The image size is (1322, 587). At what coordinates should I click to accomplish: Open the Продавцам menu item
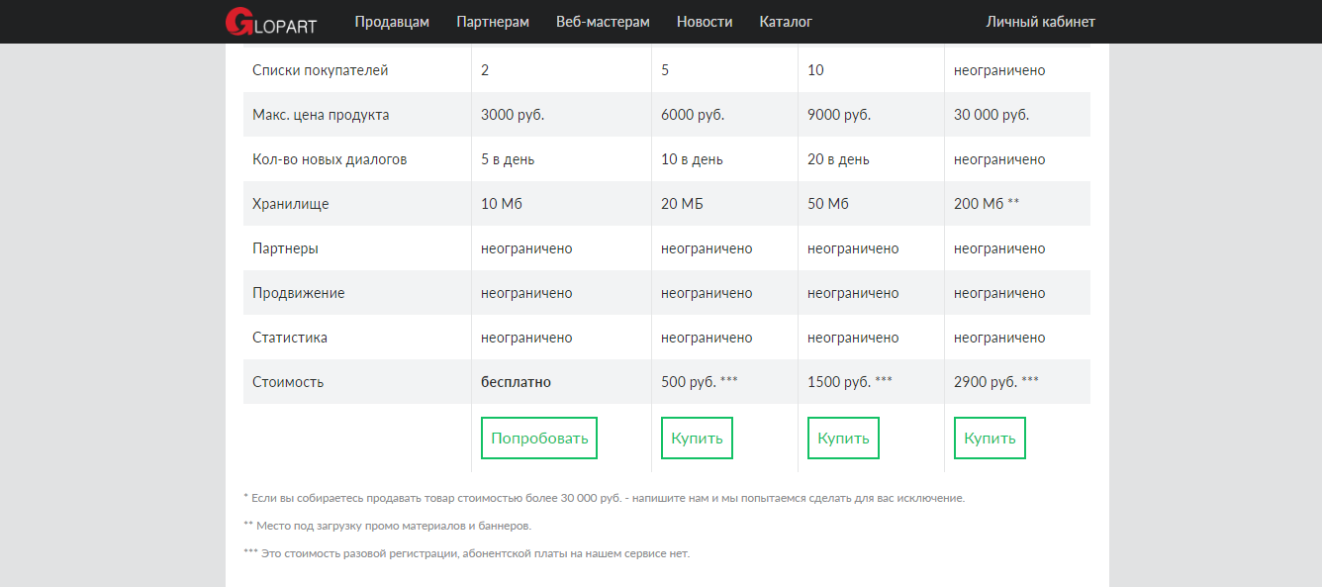point(392,22)
